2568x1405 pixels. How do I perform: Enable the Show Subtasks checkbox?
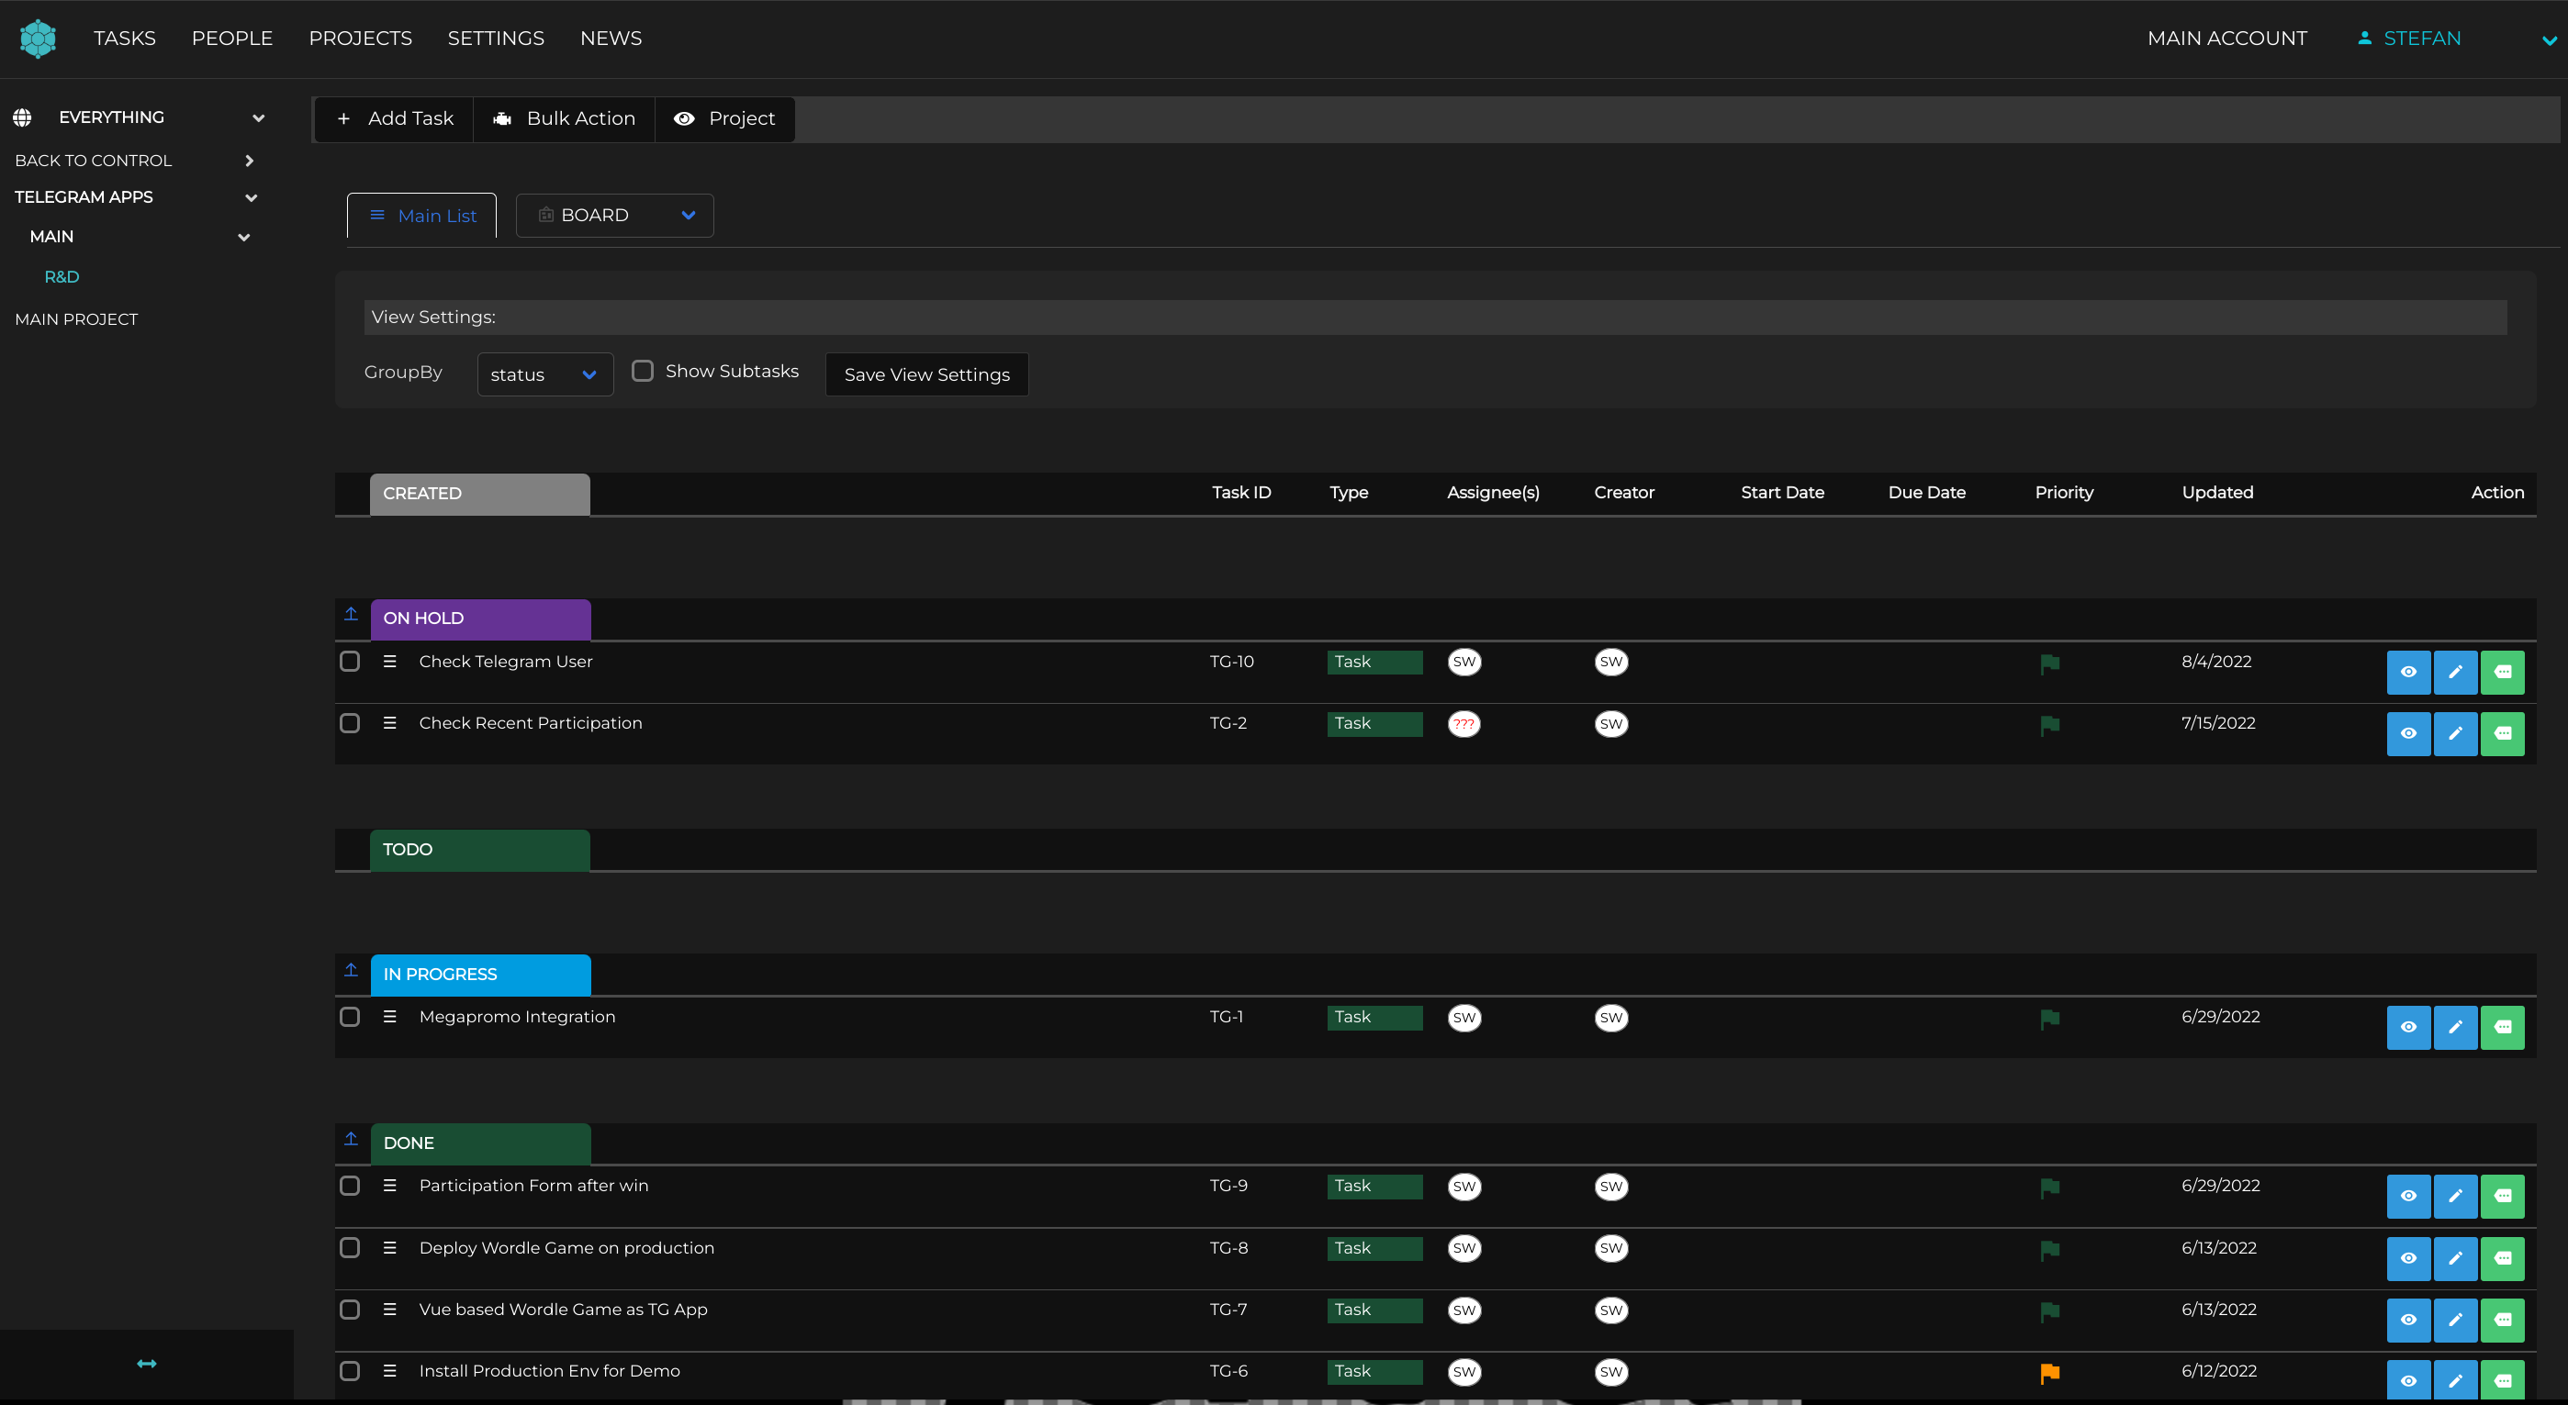643,371
